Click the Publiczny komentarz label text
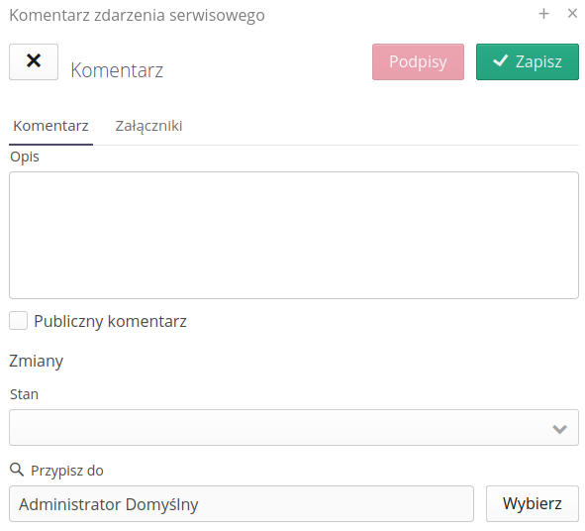The image size is (585, 531). [x=110, y=322]
